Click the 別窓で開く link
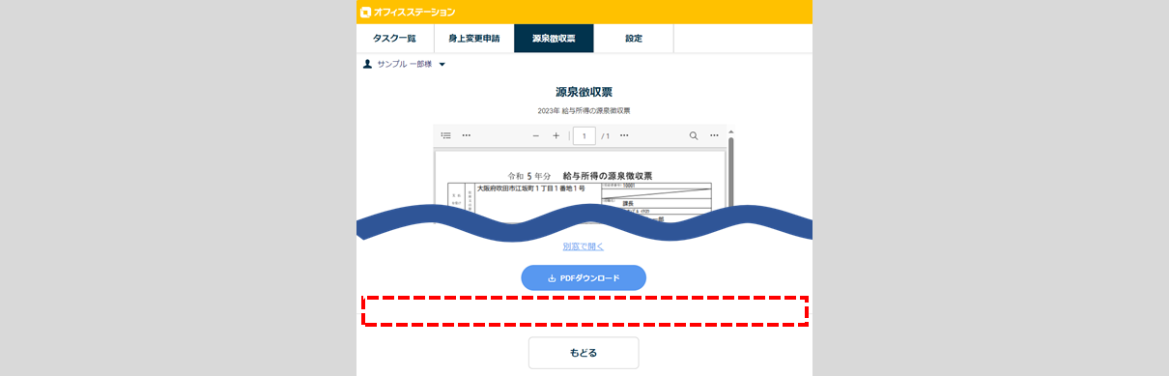Image resolution: width=1169 pixels, height=376 pixels. tap(584, 246)
